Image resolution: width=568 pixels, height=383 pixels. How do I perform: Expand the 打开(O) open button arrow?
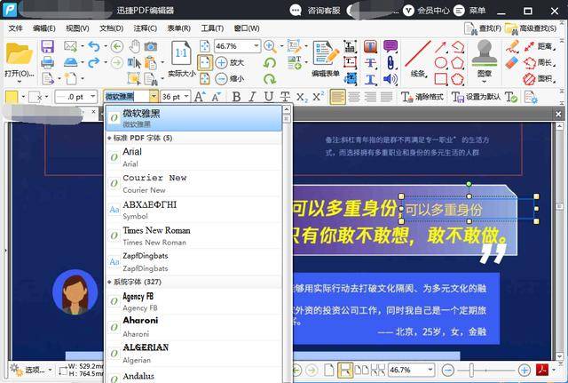coord(20,83)
